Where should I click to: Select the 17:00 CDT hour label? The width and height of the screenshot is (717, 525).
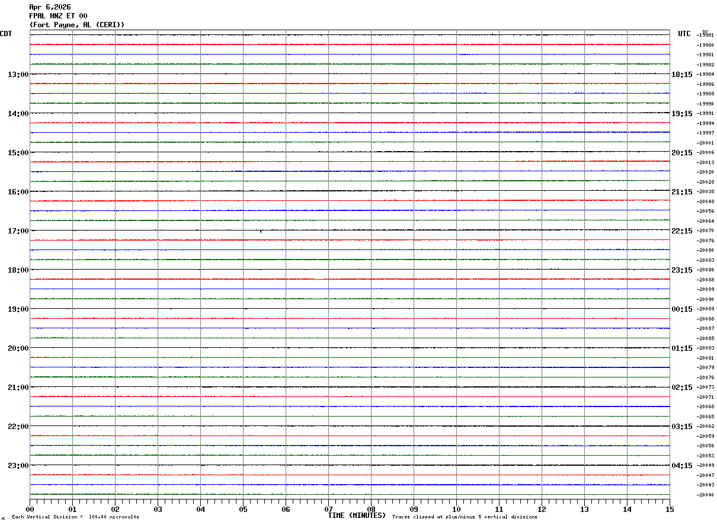click(x=18, y=231)
